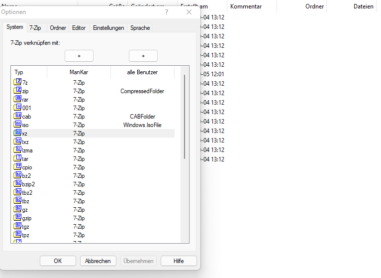Click the lzma file type icon
Image resolution: width=381 pixels, height=278 pixels.
17,149
